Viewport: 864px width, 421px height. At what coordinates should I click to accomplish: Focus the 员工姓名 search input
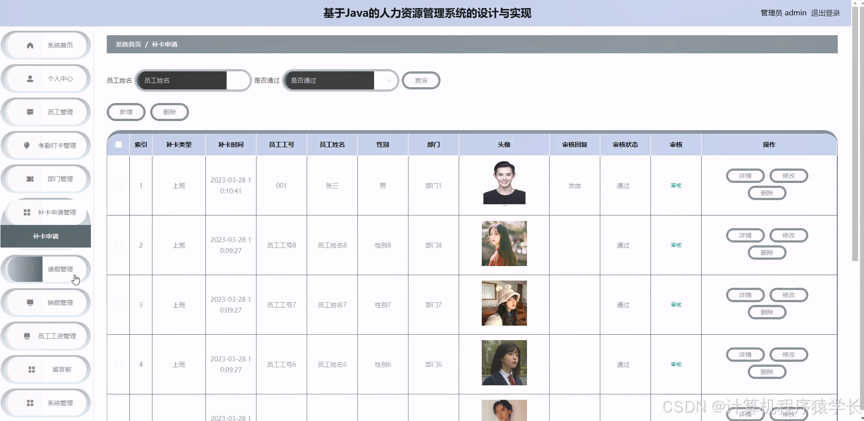[x=193, y=80]
